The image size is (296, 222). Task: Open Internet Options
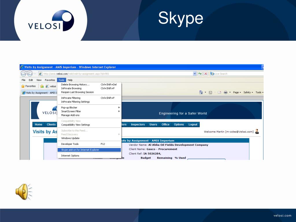point(89,156)
